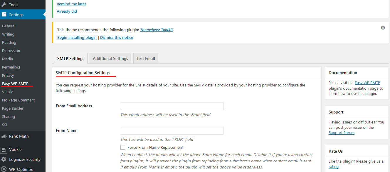Viewport: 390px width, 172px height.
Task: Click the Tools wrench icon
Action: click(4, 5)
